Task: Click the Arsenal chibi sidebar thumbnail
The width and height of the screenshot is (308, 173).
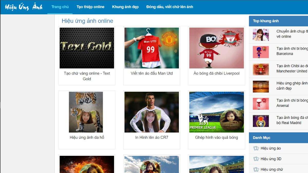Action: coord(261,104)
